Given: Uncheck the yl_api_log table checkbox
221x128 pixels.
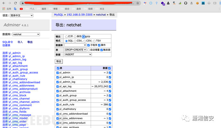Looking at the screenshot, I should pyautogui.click(x=57, y=87).
